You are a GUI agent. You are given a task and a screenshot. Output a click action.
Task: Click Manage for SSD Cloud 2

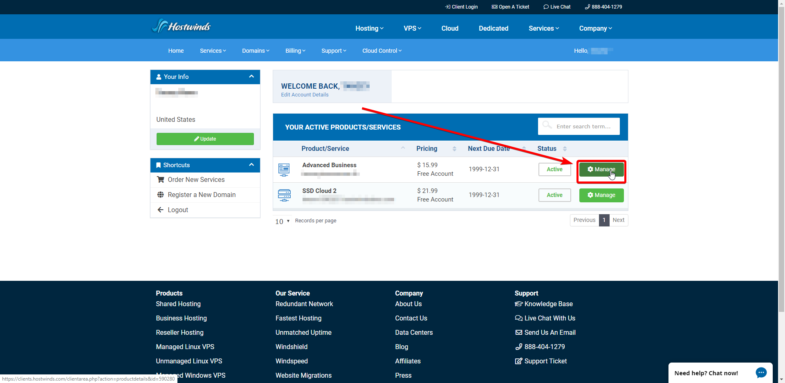[601, 195]
